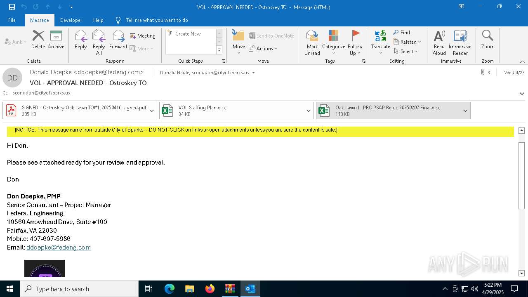Click the Undo arrow in quick access toolbar
The height and width of the screenshot is (297, 528).
pyautogui.click(x=24, y=7)
